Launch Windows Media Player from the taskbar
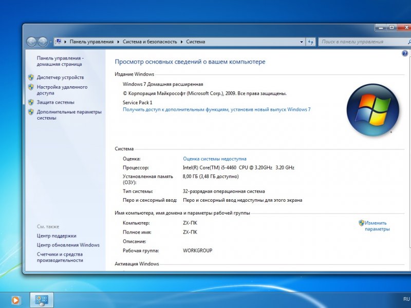Image resolution: width=411 pixels, height=308 pixels. (x=15, y=300)
